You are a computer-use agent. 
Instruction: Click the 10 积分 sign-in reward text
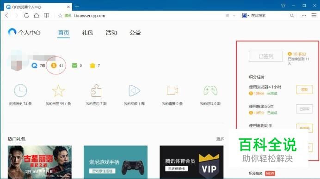point(299,54)
